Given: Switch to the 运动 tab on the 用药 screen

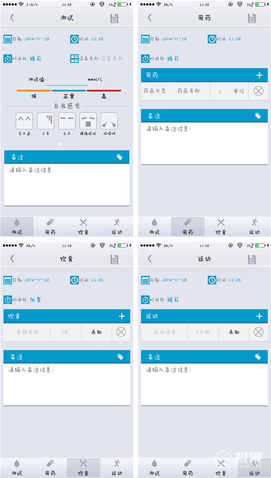Looking at the screenshot, I should (254, 227).
